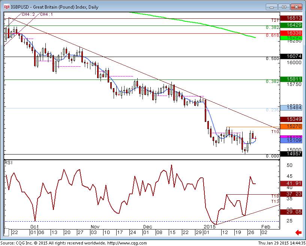
Task: Select the T10 trendline label
Action: (x=274, y=132)
